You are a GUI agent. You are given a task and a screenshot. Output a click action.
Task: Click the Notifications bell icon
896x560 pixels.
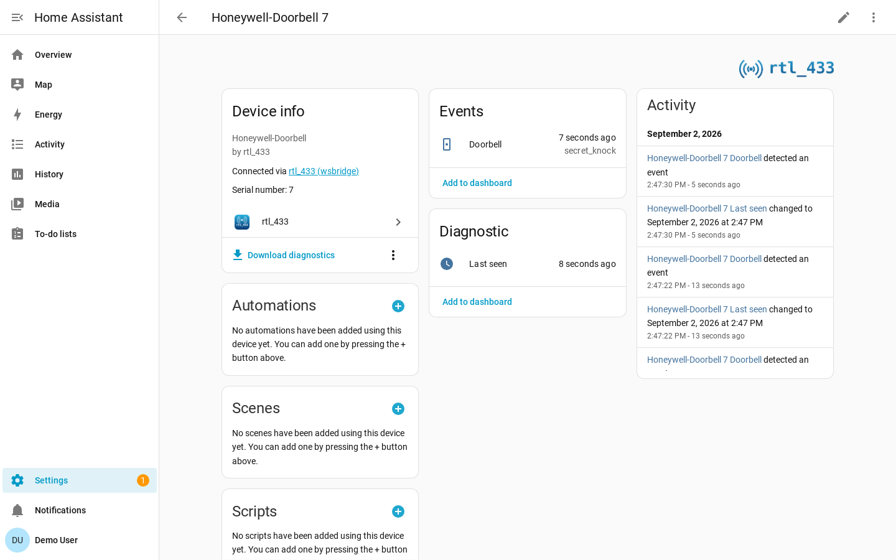click(x=17, y=510)
